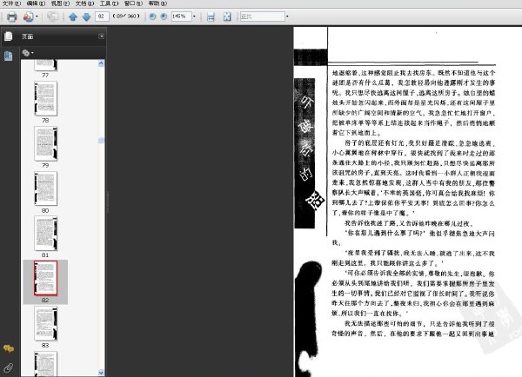
Task: Select the partially visible thumbnail below 83
Action: 45,364
